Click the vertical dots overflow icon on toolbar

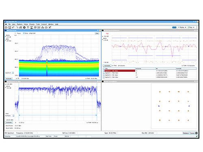pyautogui.click(x=197, y=27)
